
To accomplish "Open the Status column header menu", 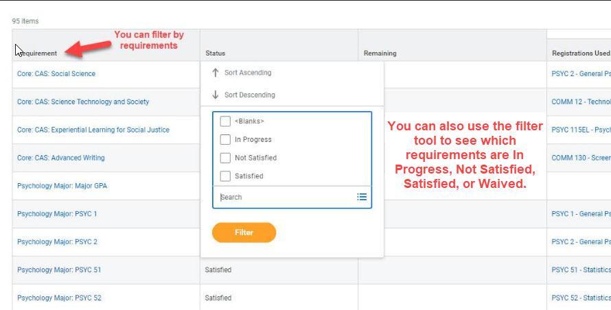I will (x=216, y=53).
